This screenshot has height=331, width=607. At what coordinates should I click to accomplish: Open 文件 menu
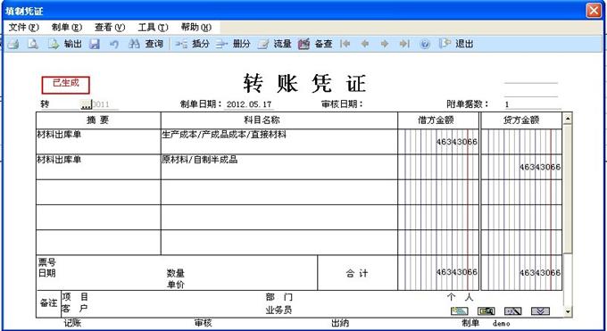(x=23, y=27)
